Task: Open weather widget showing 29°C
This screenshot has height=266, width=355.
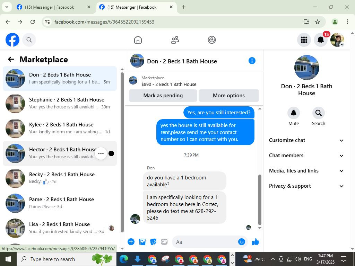Action: (254, 259)
